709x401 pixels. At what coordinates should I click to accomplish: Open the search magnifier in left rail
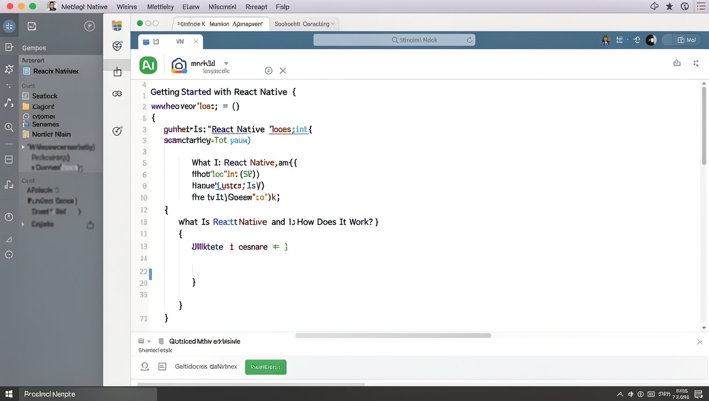pos(9,127)
